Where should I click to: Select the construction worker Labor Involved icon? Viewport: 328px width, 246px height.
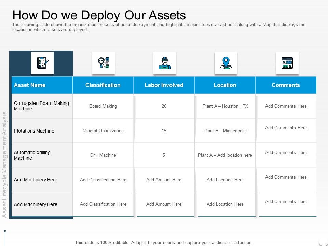click(x=164, y=62)
